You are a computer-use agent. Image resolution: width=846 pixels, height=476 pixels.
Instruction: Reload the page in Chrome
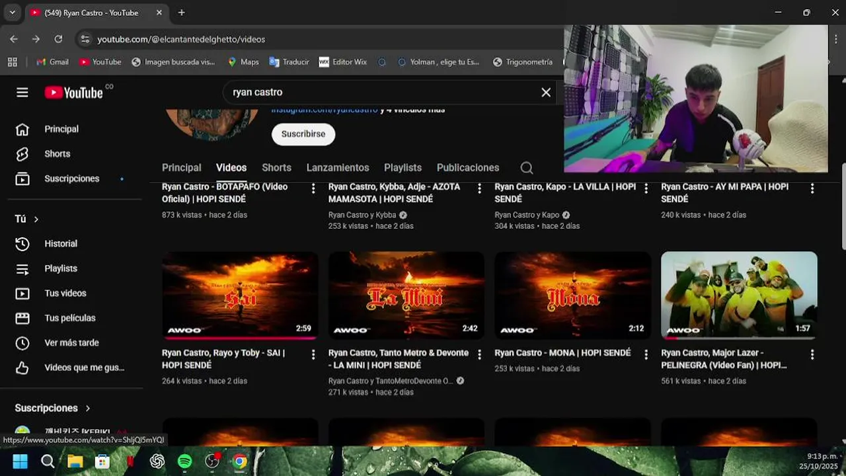coord(58,39)
